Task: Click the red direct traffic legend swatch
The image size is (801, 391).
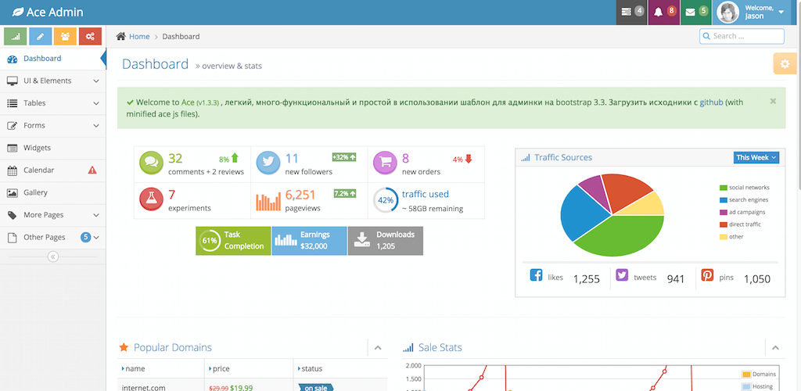Action: point(723,224)
